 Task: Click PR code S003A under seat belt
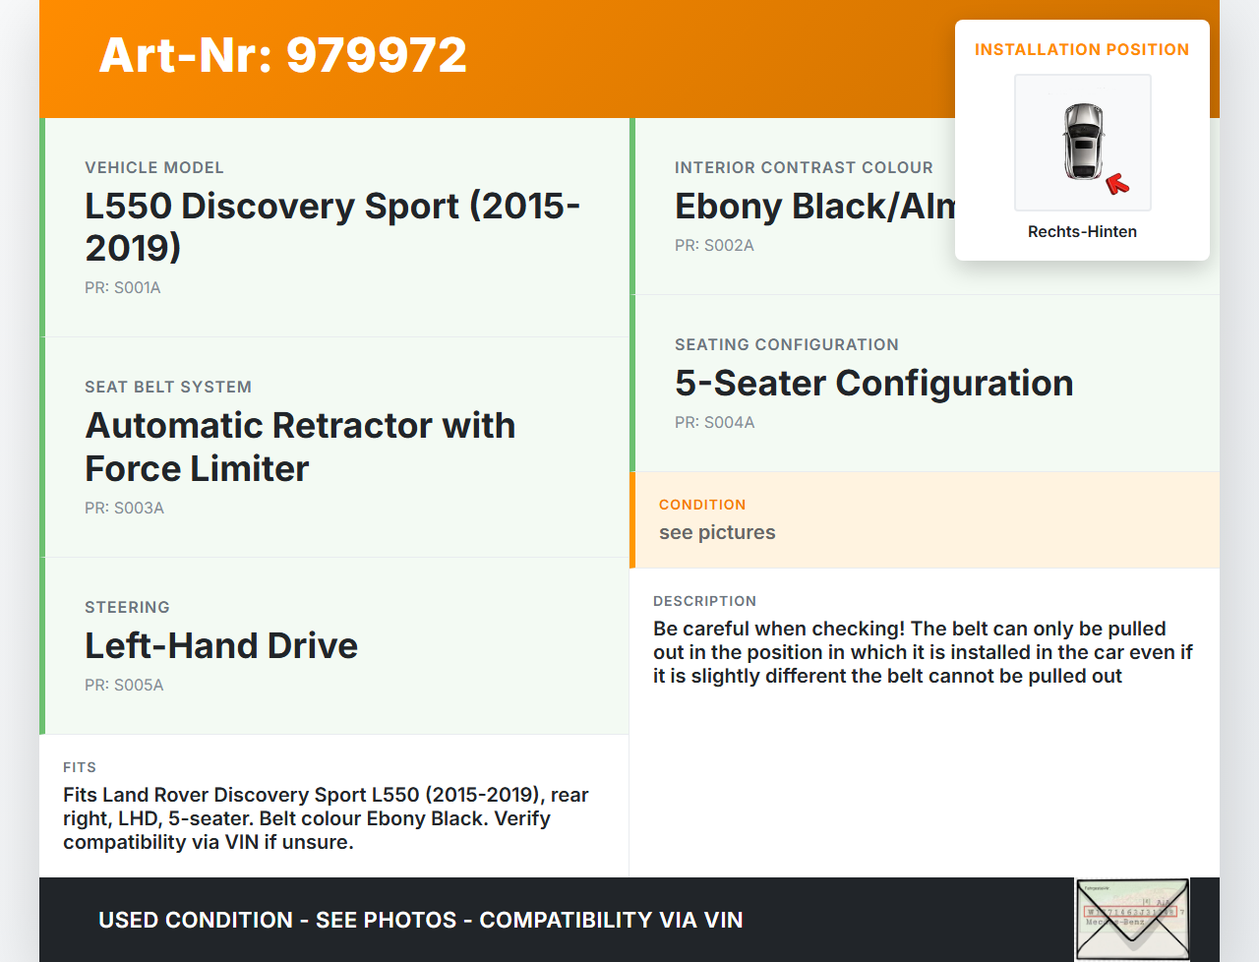125,509
